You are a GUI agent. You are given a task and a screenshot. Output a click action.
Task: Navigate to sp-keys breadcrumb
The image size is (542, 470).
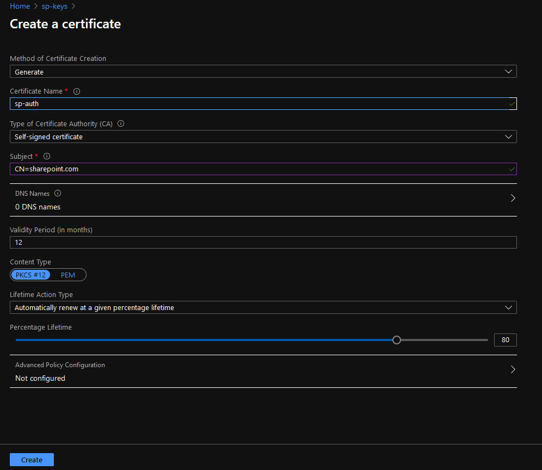pos(54,7)
